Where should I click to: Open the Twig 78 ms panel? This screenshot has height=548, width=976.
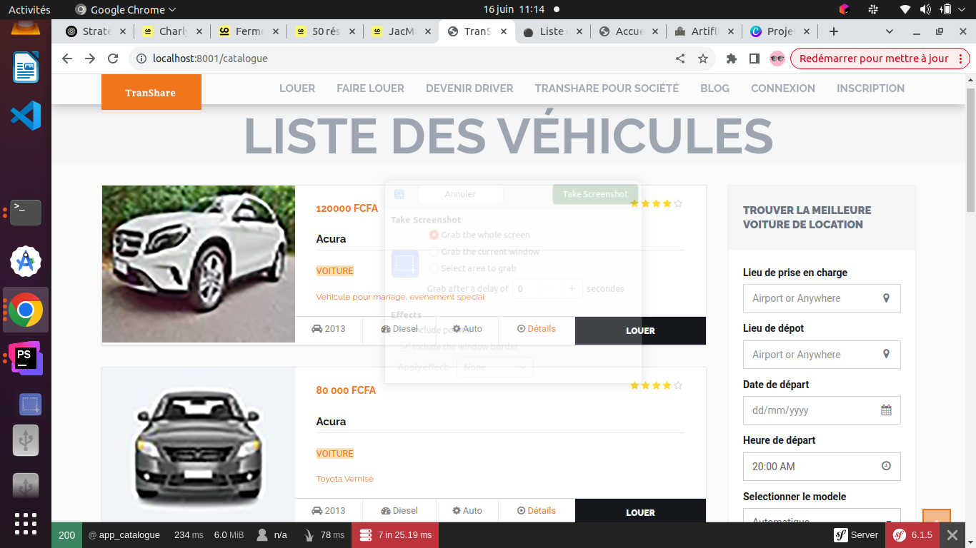(x=324, y=535)
